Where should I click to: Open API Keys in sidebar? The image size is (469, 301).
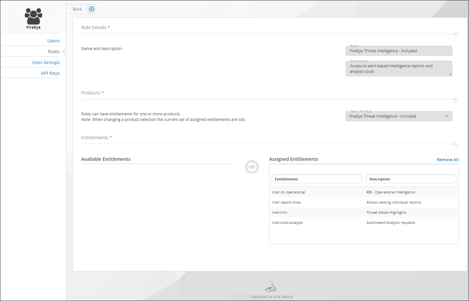[x=50, y=73]
